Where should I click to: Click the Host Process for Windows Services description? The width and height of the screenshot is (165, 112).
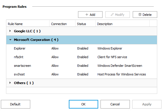point(122,74)
